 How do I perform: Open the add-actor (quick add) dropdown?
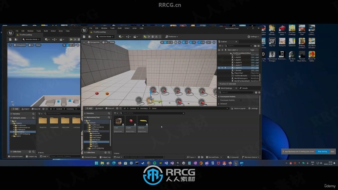coord(121,37)
